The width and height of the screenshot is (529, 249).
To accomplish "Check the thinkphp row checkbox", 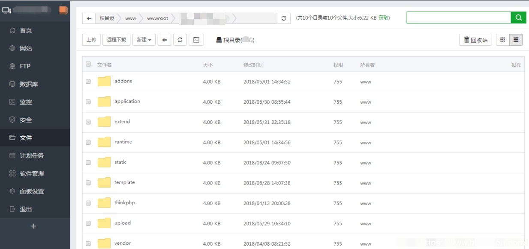I will pyautogui.click(x=88, y=203).
